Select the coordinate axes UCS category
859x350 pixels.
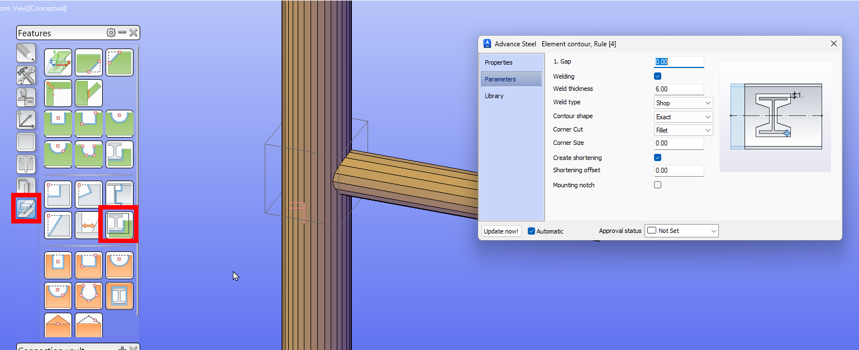(x=26, y=119)
